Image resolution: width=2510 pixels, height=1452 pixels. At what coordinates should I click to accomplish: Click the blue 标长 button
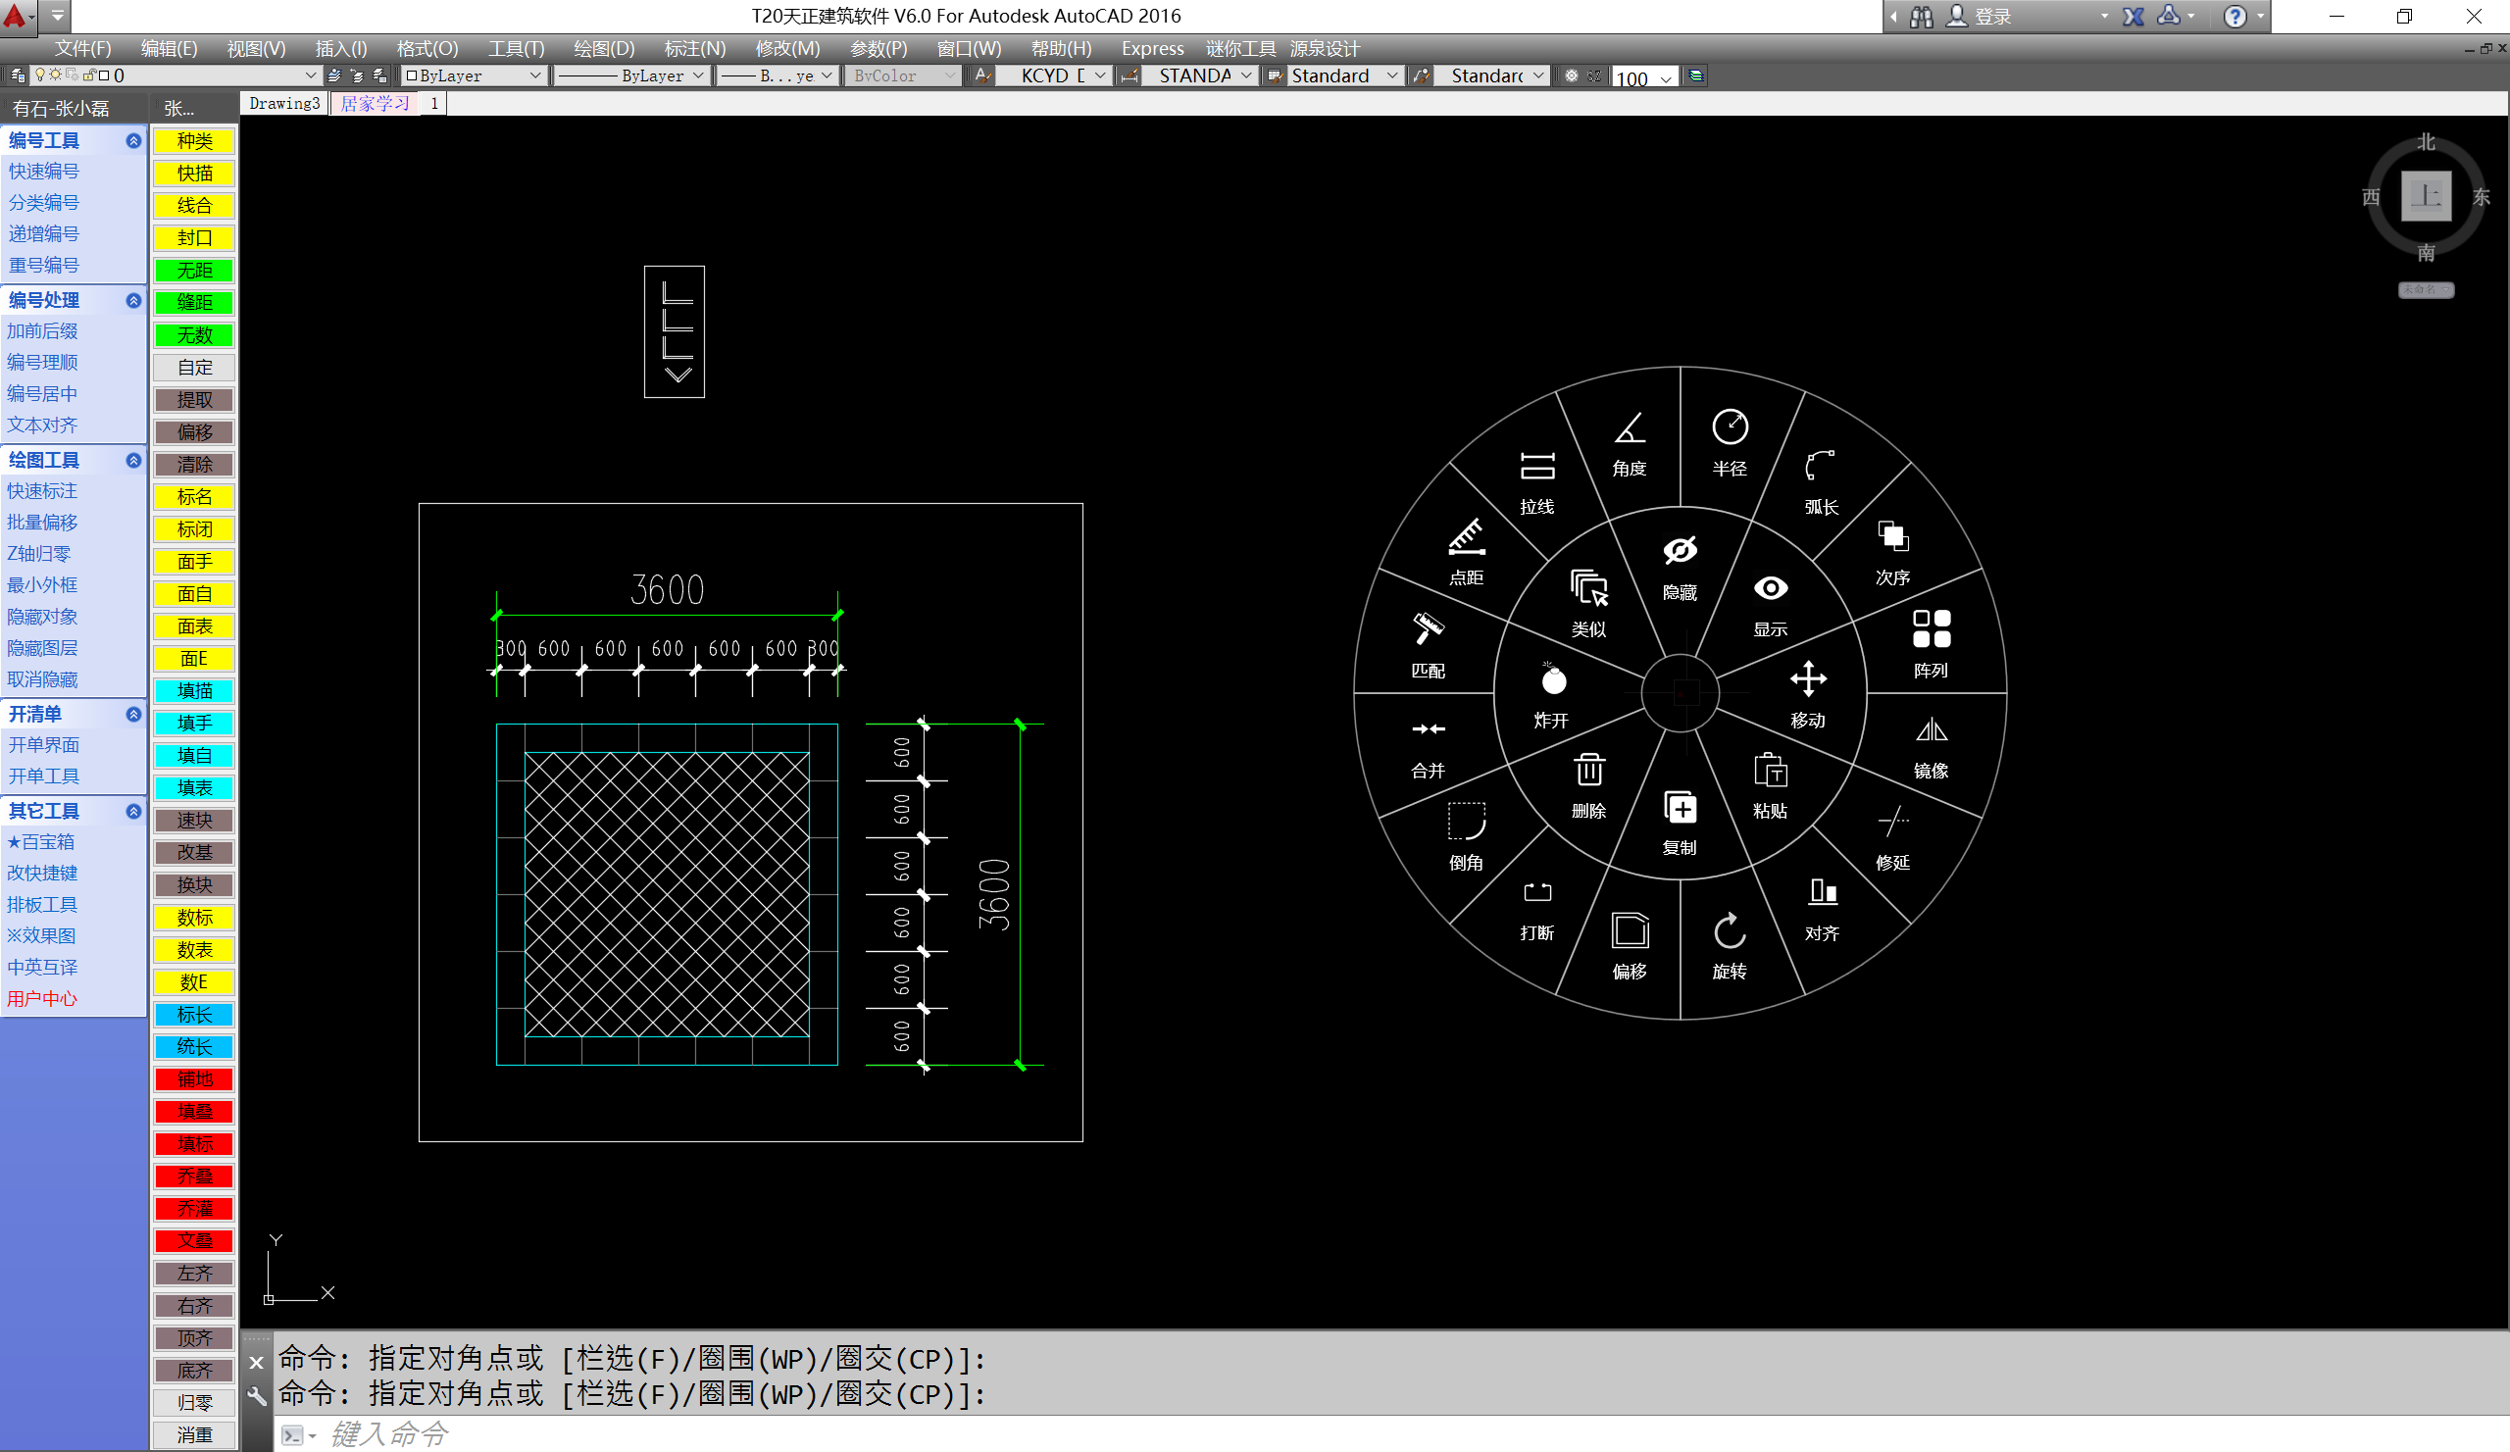click(x=195, y=1015)
